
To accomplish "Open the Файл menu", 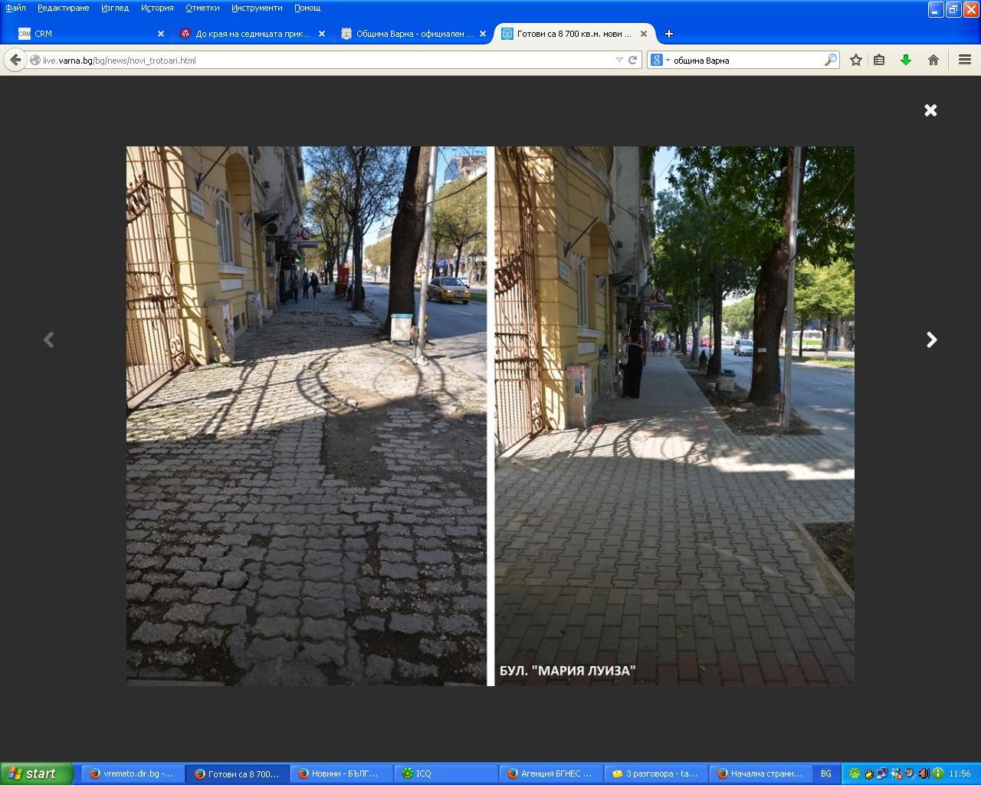I will pyautogui.click(x=15, y=8).
